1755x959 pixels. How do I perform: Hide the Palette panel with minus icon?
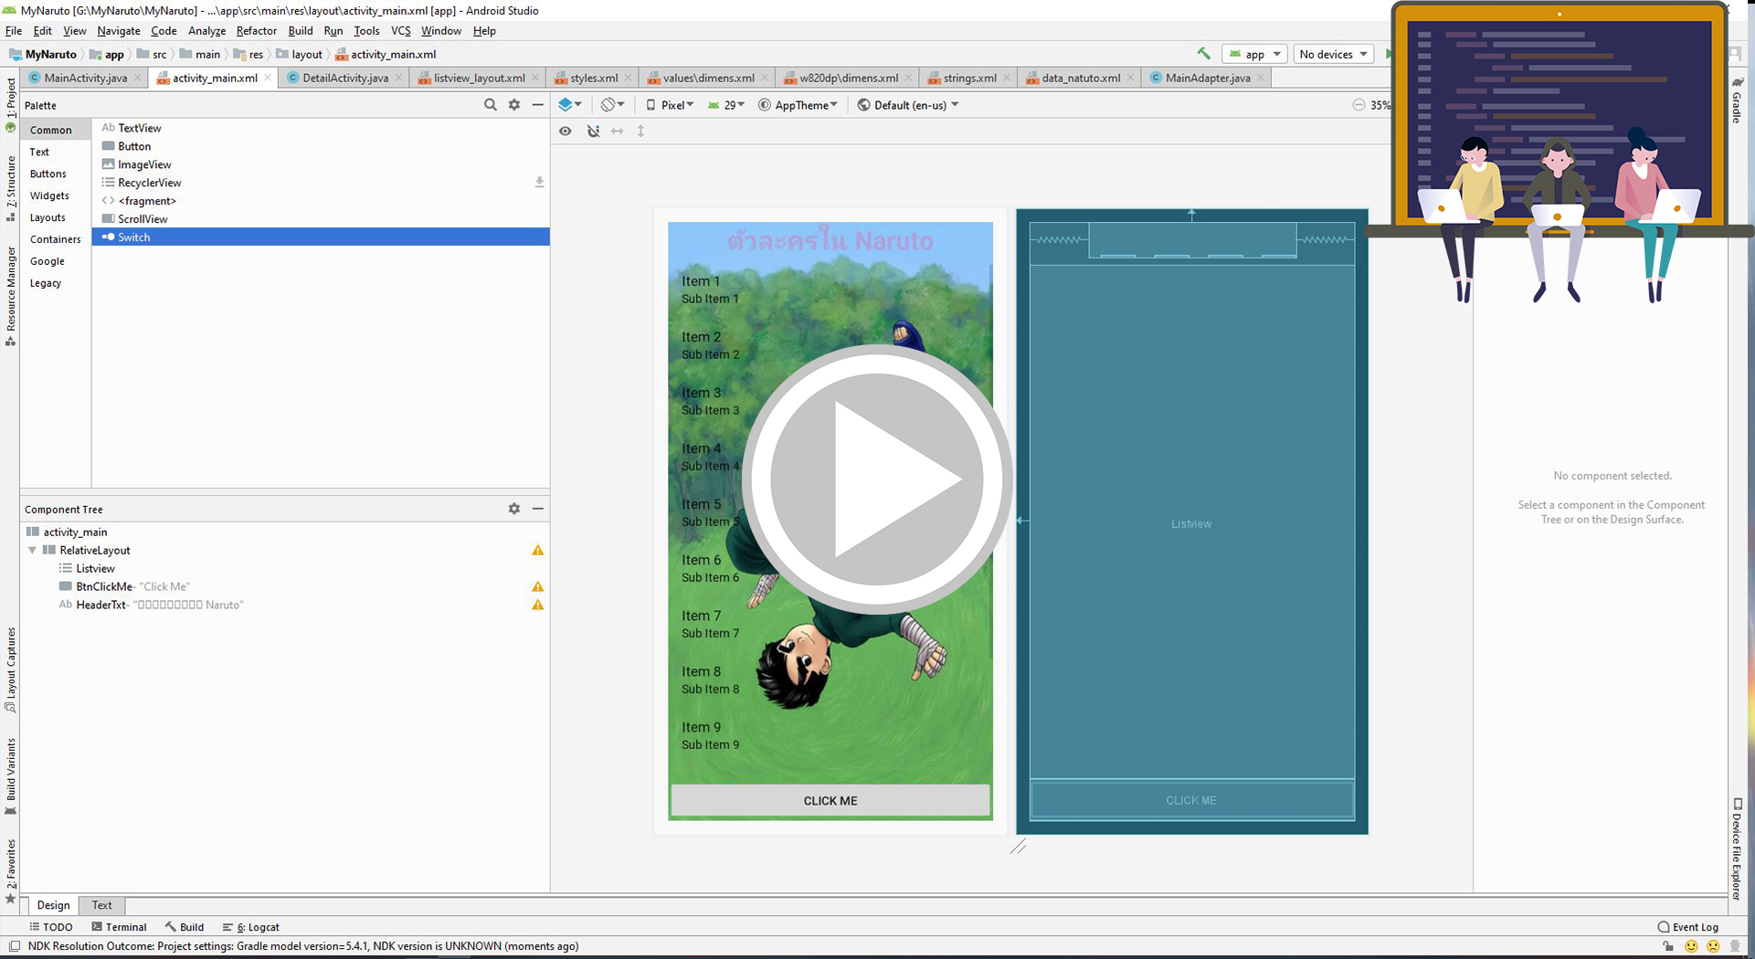538,105
